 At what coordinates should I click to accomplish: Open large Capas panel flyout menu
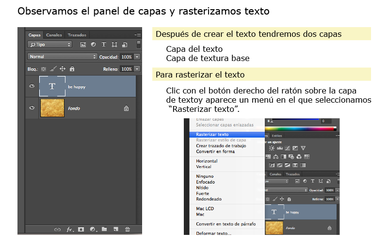tap(138, 35)
